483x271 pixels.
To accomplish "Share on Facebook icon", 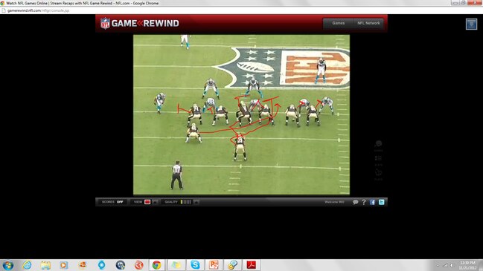I will click(372, 202).
